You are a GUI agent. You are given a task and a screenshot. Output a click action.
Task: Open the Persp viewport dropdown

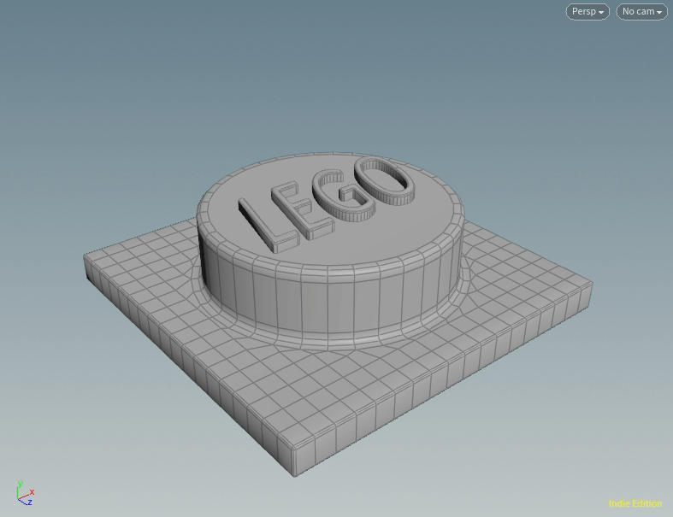(x=587, y=12)
